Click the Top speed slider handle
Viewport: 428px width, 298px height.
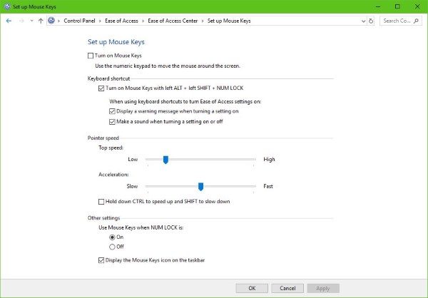(x=165, y=160)
